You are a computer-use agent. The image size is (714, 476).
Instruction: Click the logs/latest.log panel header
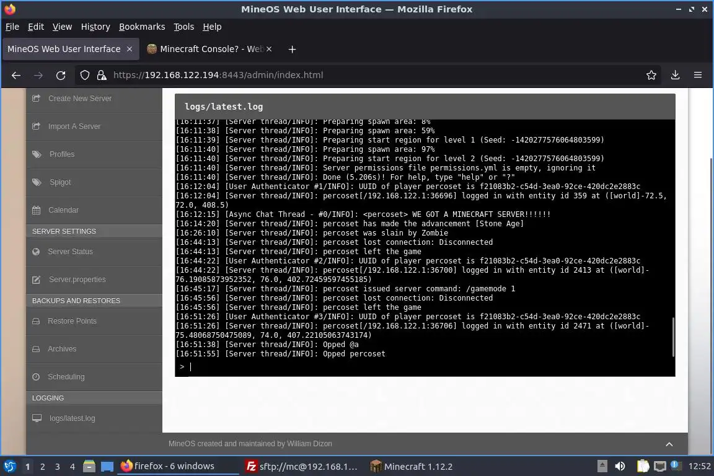[x=425, y=107]
